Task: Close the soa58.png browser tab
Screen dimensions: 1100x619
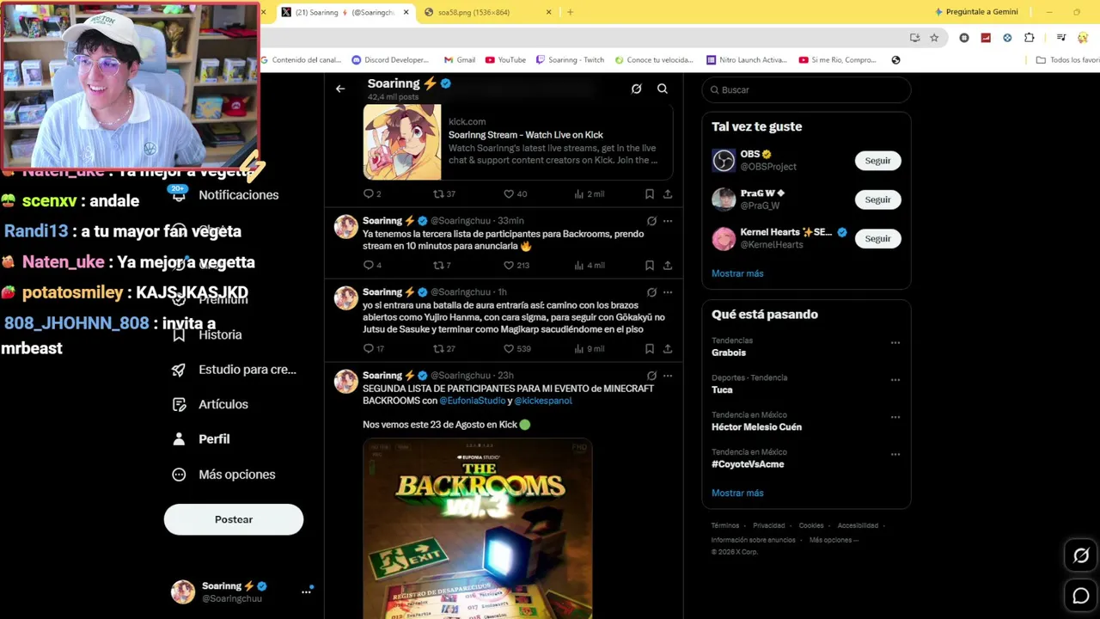Action: coord(548,12)
